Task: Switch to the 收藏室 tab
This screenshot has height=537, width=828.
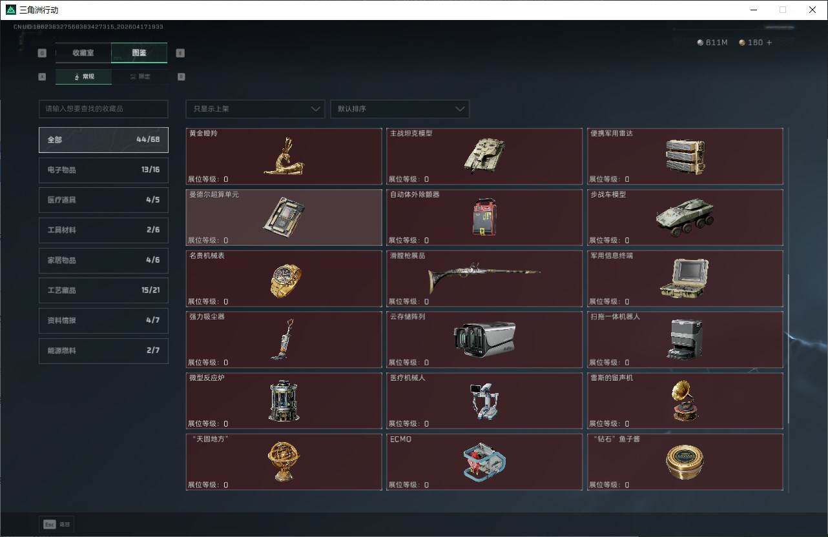Action: (83, 53)
